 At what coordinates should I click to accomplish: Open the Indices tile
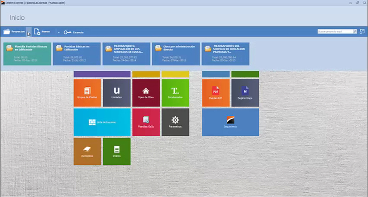pyautogui.click(x=116, y=152)
